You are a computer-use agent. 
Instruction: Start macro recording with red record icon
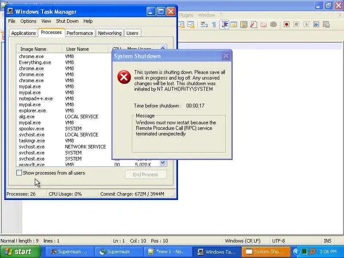click(286, 25)
